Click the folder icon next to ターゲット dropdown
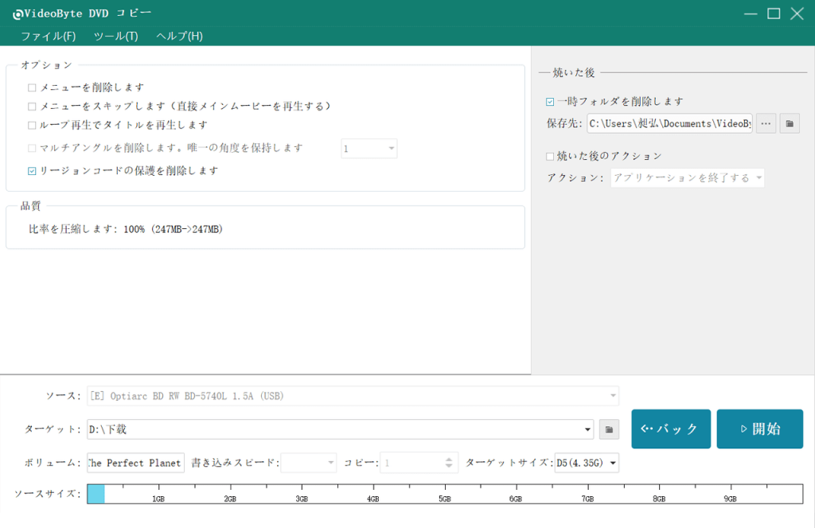This screenshot has width=815, height=528. click(x=609, y=428)
